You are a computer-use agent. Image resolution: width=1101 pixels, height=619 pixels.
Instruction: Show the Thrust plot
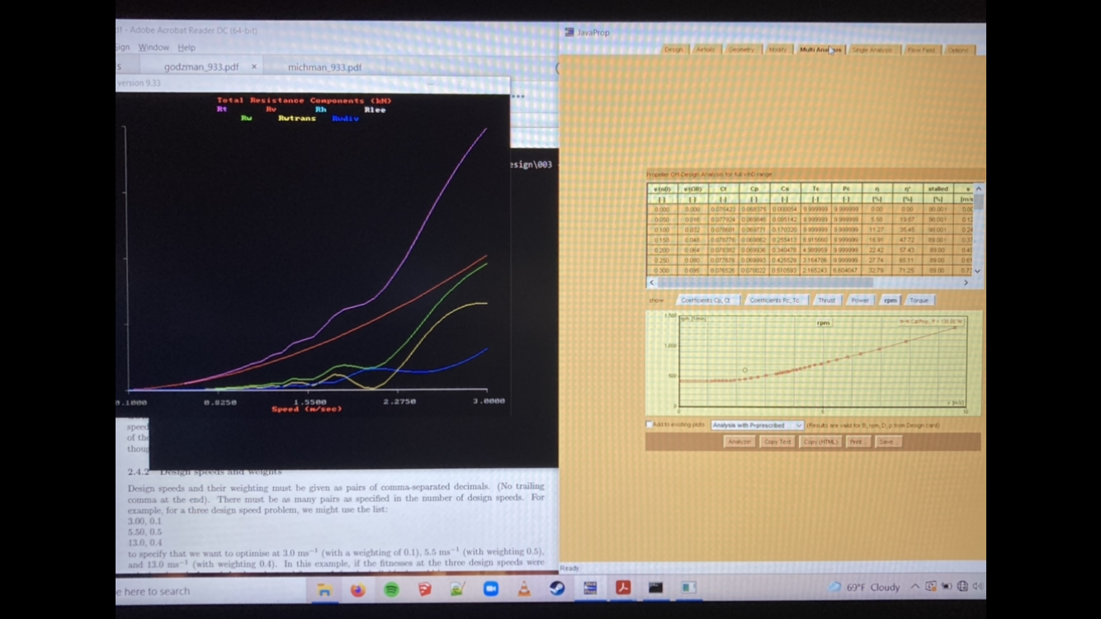pos(826,300)
